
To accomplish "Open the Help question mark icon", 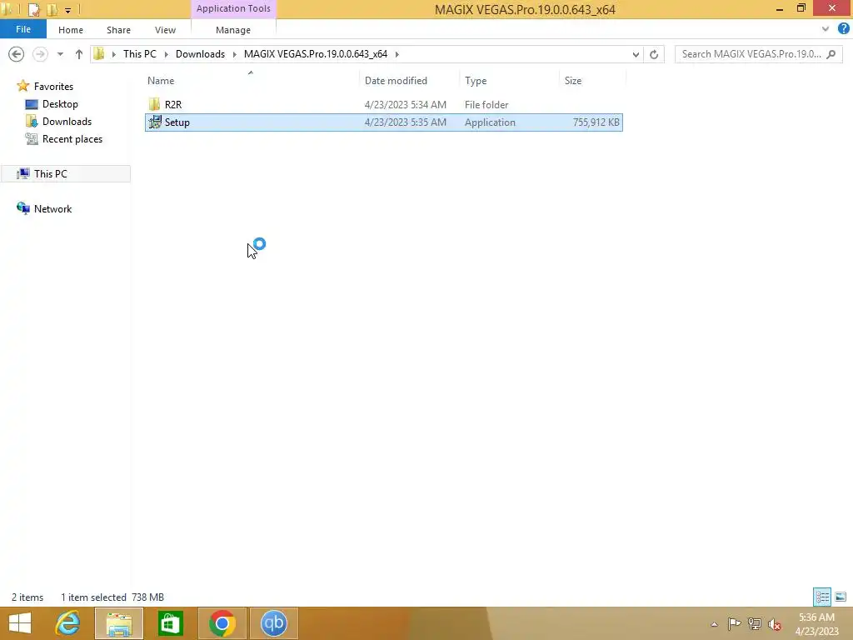I will [844, 29].
